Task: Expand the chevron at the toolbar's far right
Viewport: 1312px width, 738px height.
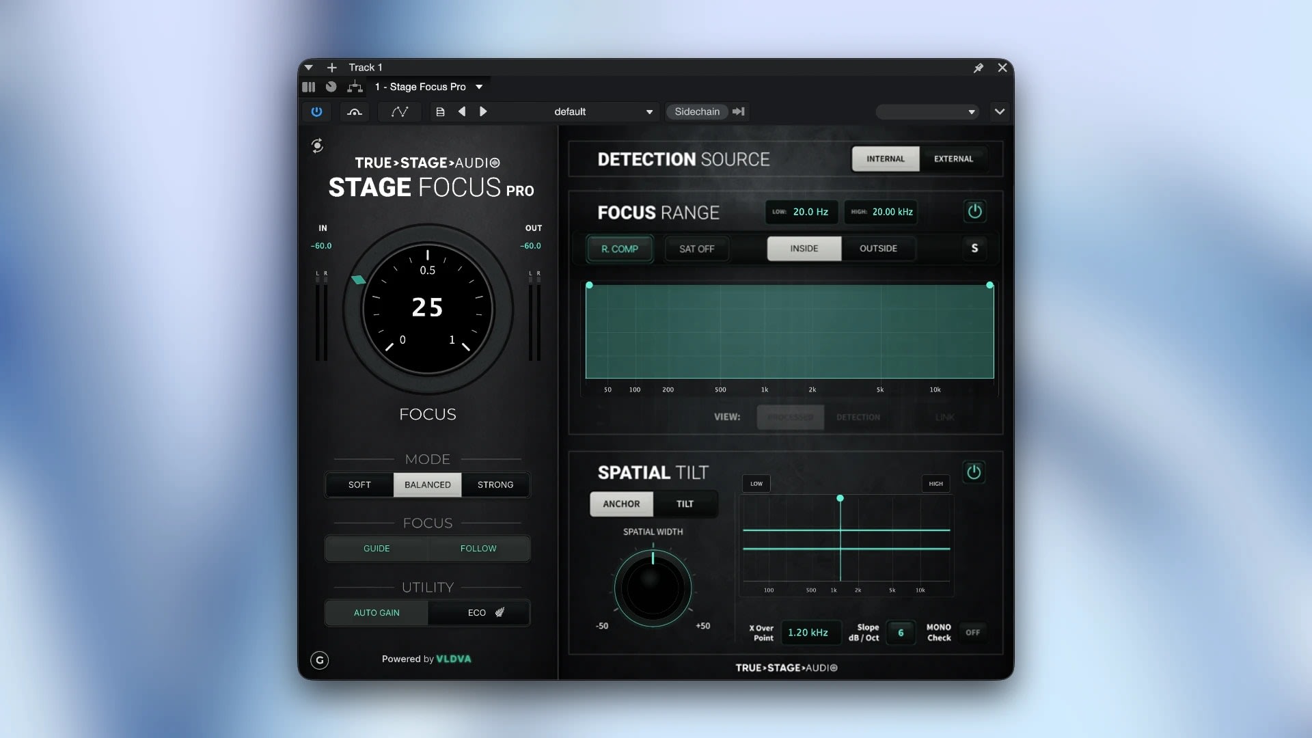Action: pyautogui.click(x=1000, y=111)
